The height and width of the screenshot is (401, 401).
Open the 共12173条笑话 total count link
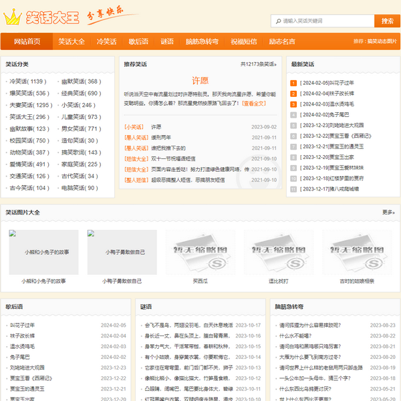(x=258, y=65)
